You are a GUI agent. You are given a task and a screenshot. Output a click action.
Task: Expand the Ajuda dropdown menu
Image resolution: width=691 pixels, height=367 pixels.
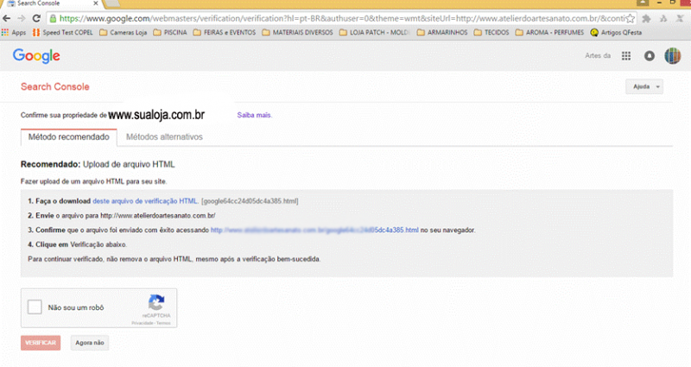[x=643, y=87]
